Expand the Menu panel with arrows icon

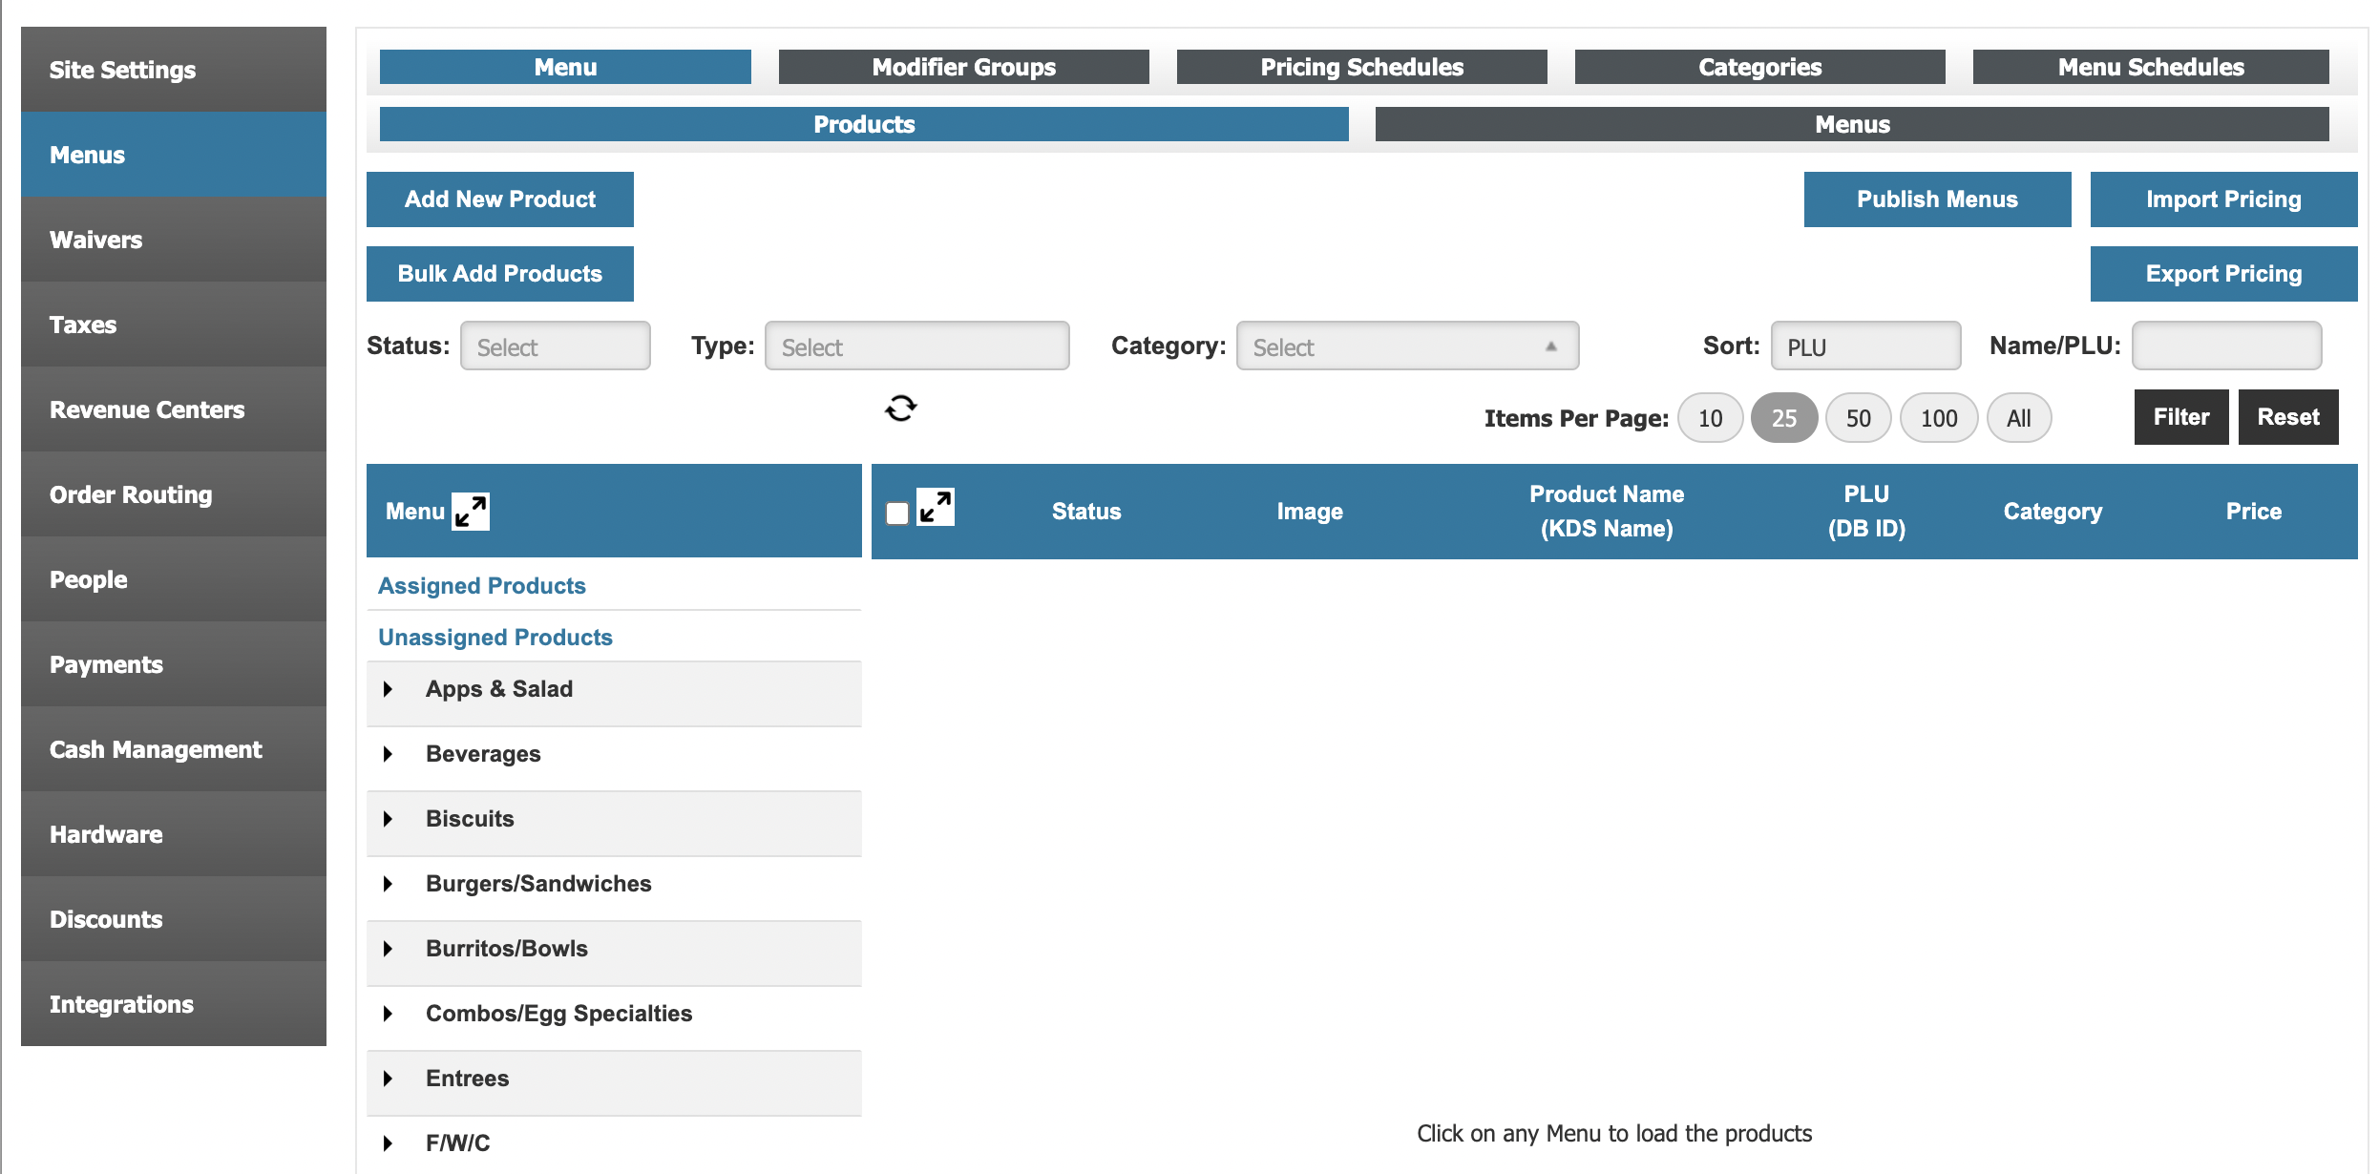pos(471,512)
